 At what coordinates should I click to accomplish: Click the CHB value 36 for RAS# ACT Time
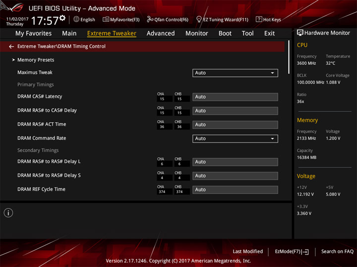[179, 127]
